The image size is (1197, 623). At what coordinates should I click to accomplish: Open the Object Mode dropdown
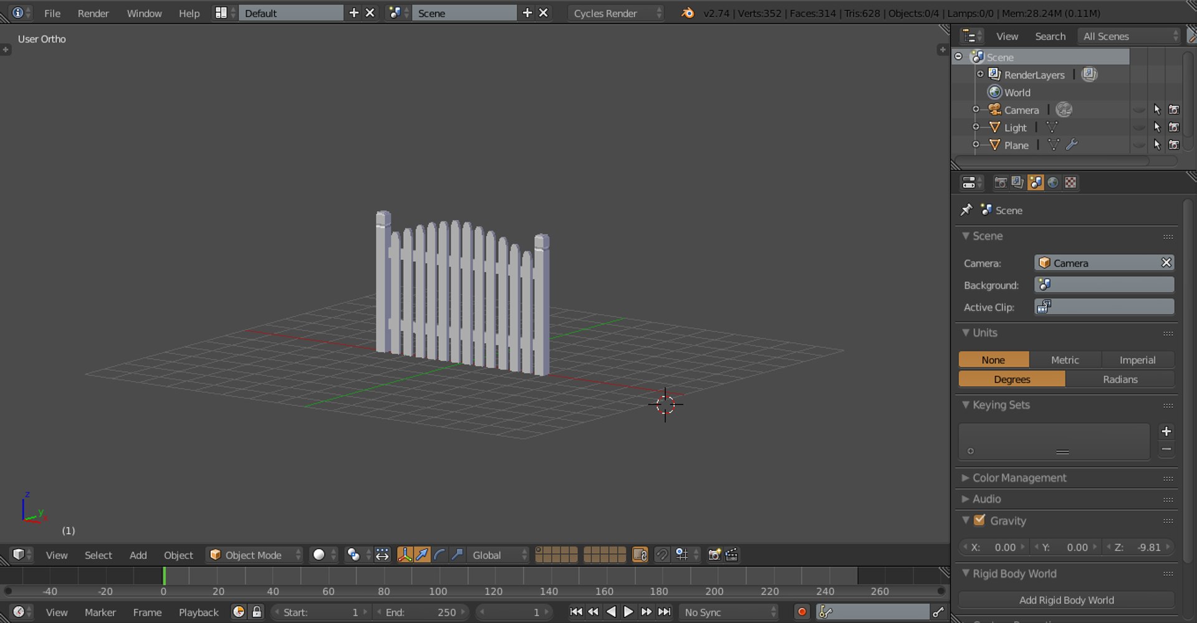coord(254,554)
